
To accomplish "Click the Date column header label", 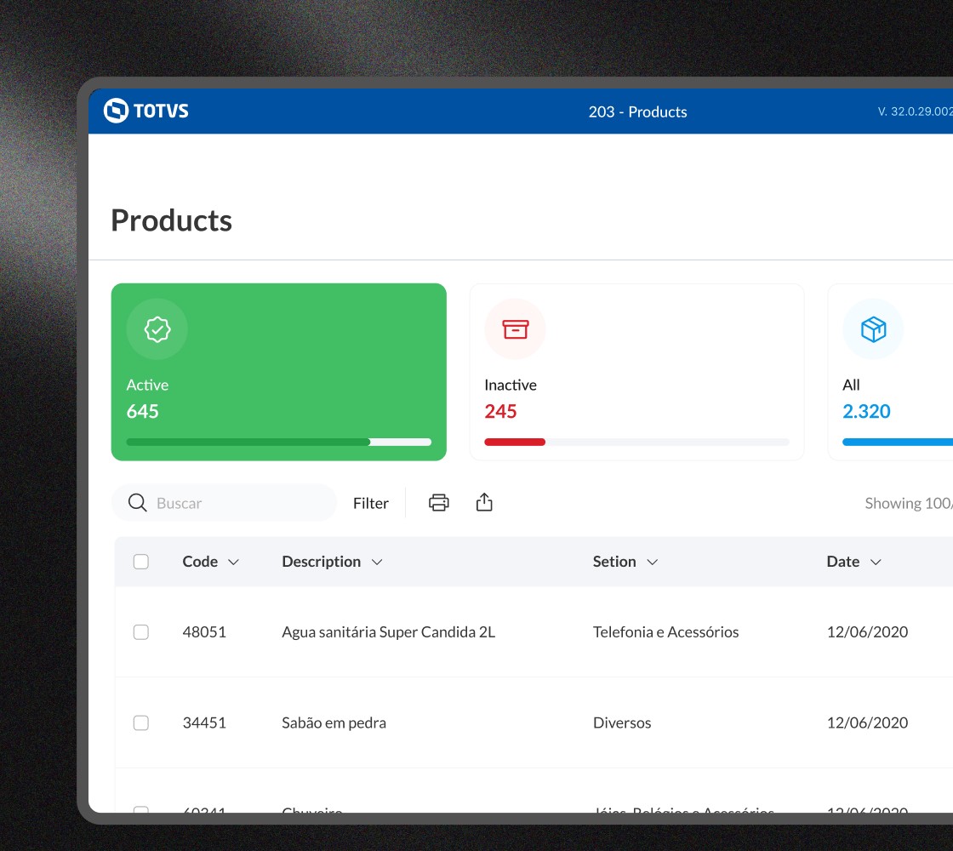I will coord(843,562).
